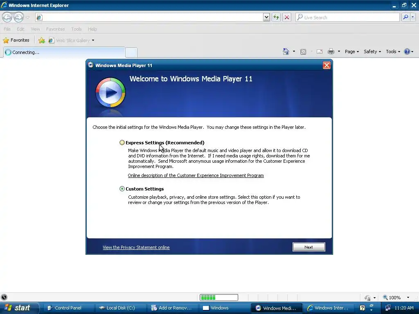Click the Home icon in command bar
The height and width of the screenshot is (314, 419).
286,52
